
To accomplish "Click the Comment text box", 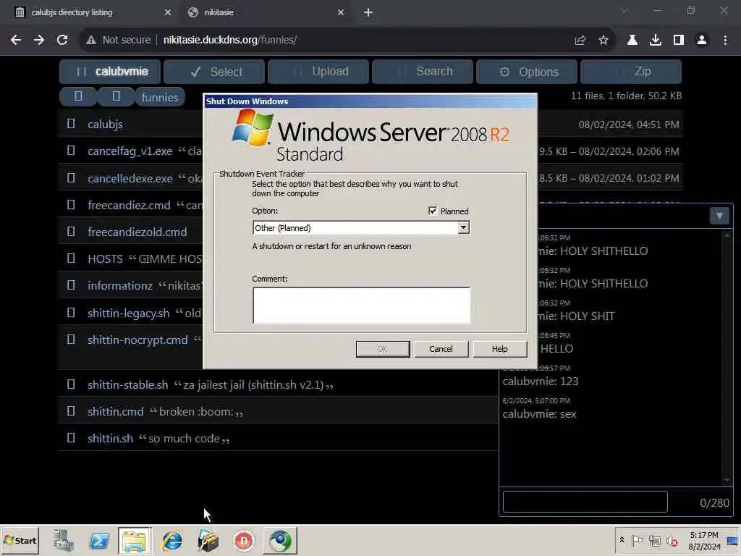I will 362,306.
